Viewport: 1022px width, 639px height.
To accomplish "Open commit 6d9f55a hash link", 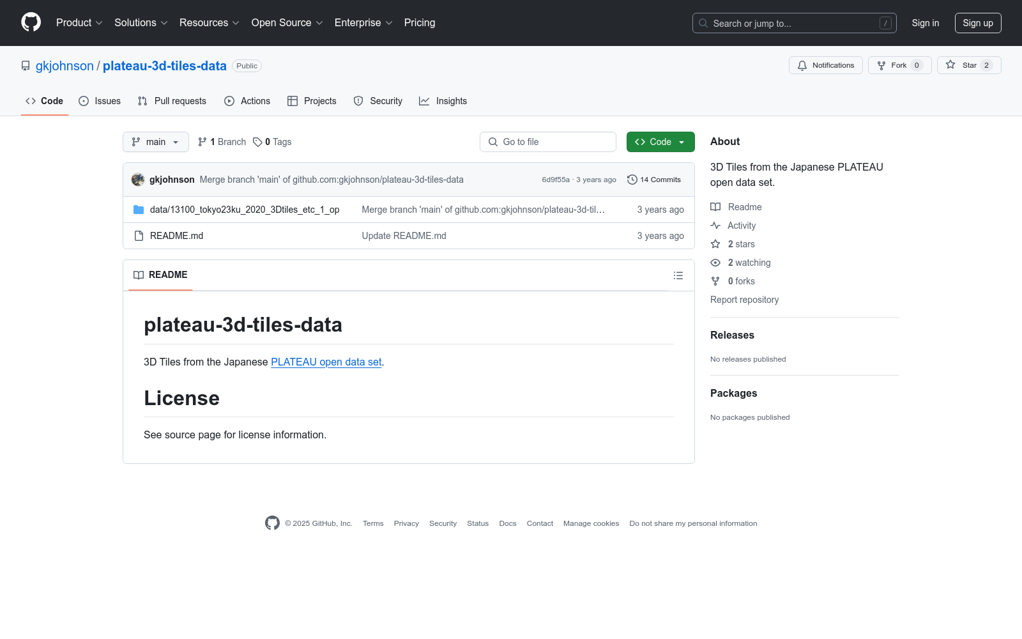I will tap(556, 180).
